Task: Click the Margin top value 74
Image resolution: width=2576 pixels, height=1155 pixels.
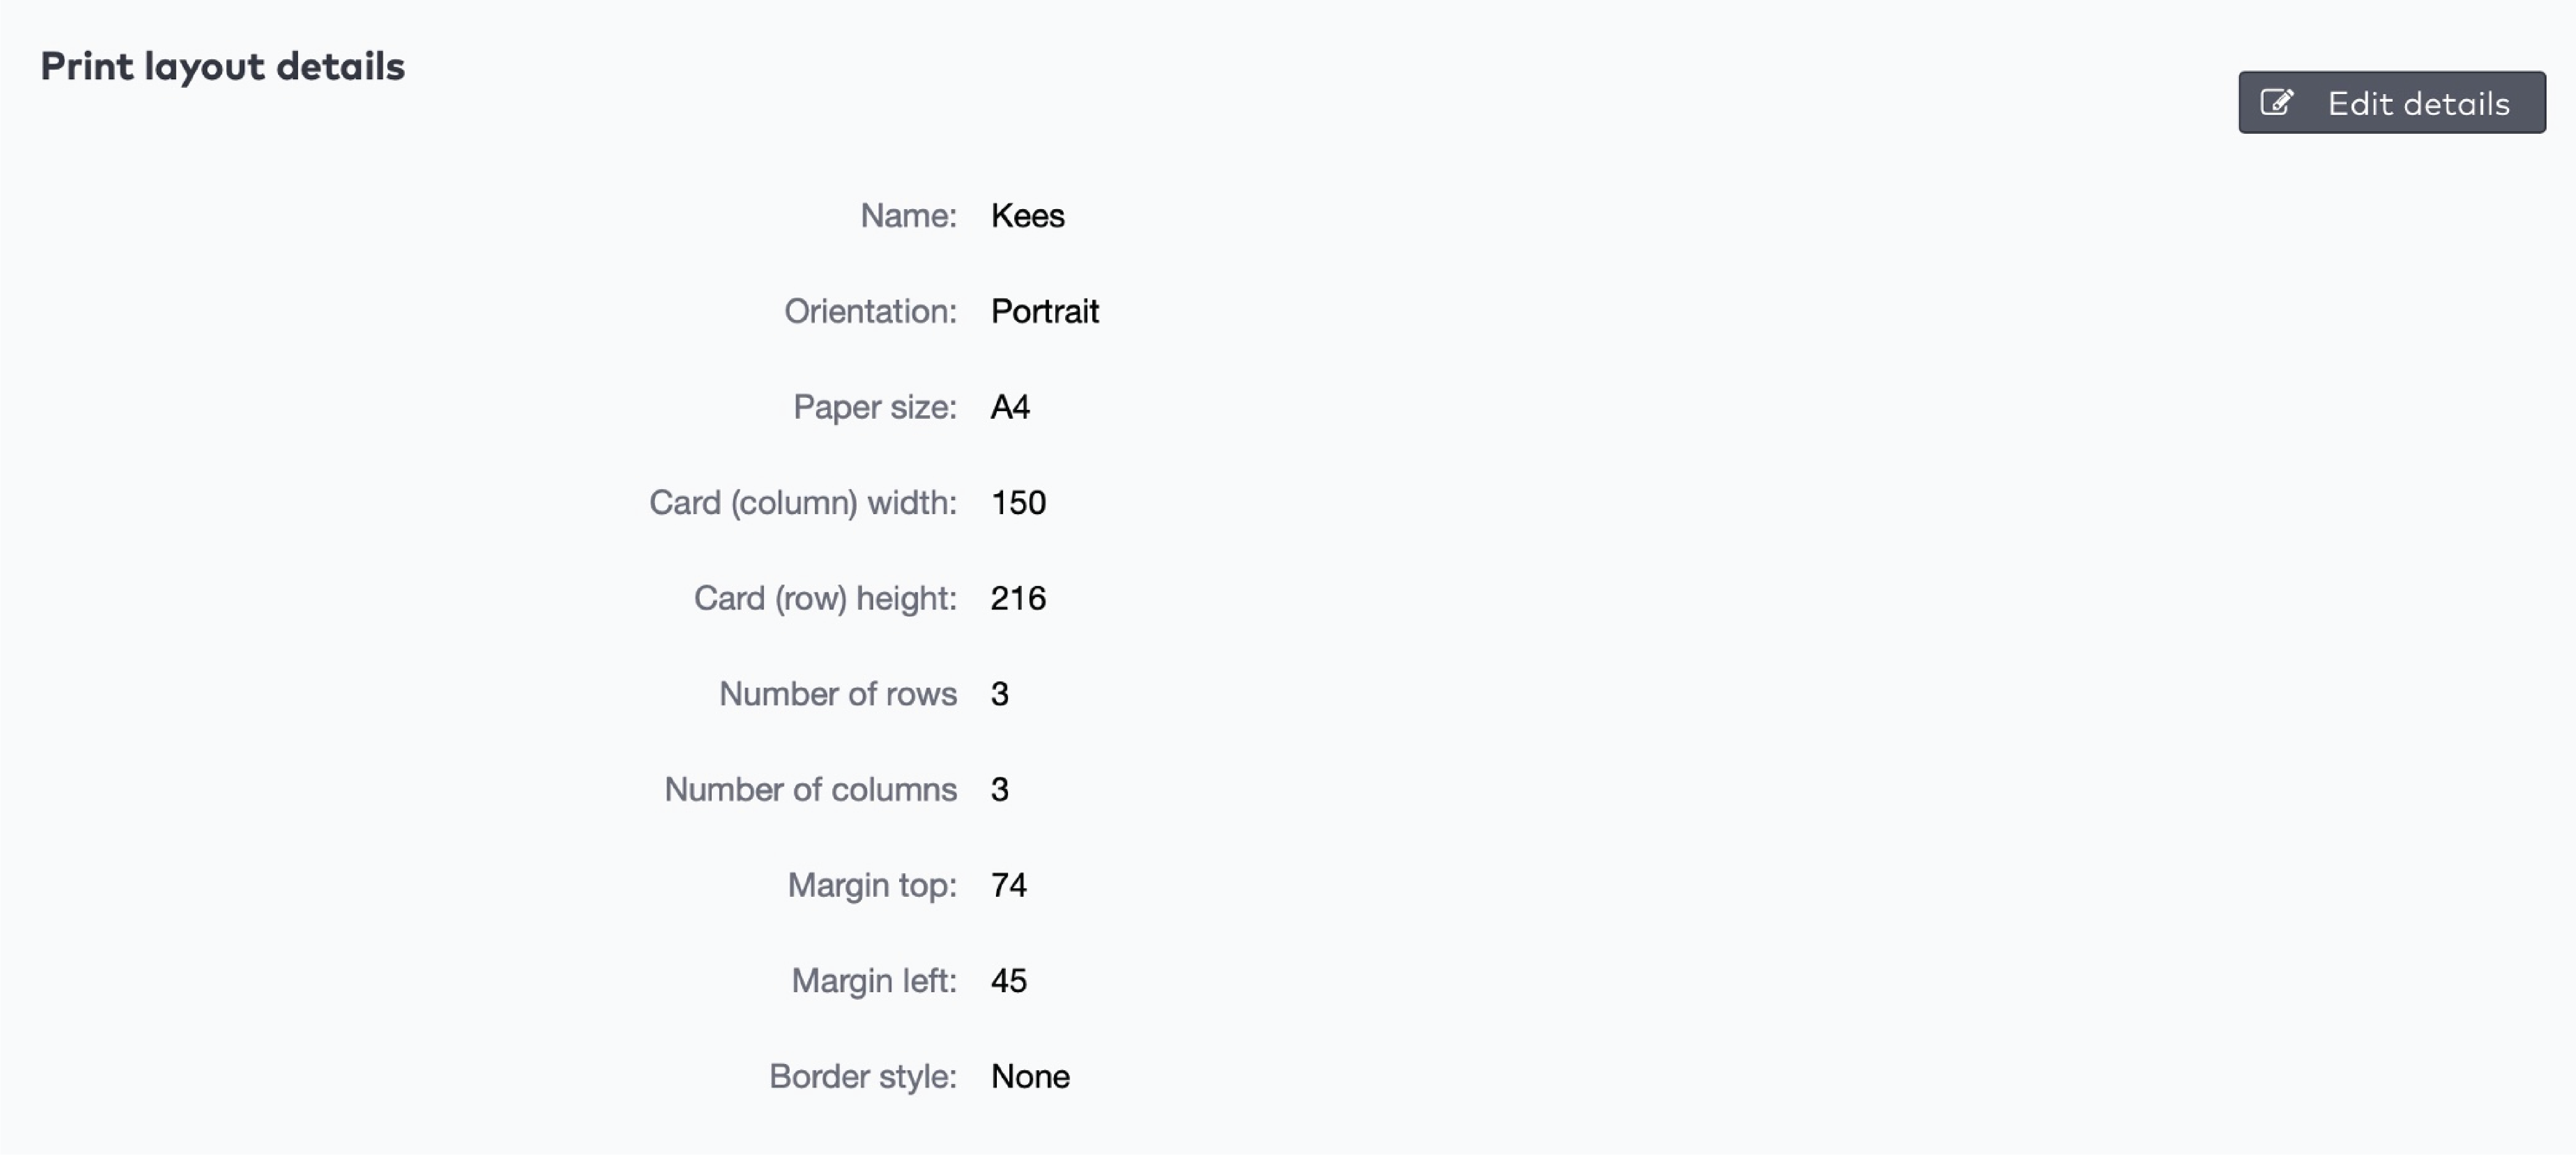Action: click(x=1008, y=884)
